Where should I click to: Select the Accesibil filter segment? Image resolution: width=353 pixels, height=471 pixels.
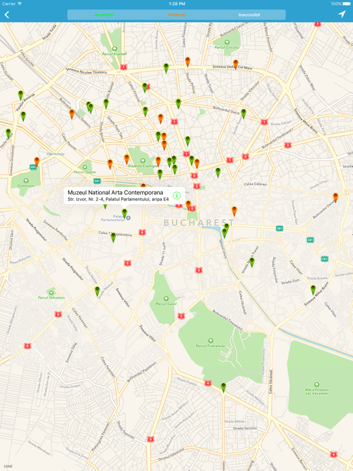click(x=104, y=15)
